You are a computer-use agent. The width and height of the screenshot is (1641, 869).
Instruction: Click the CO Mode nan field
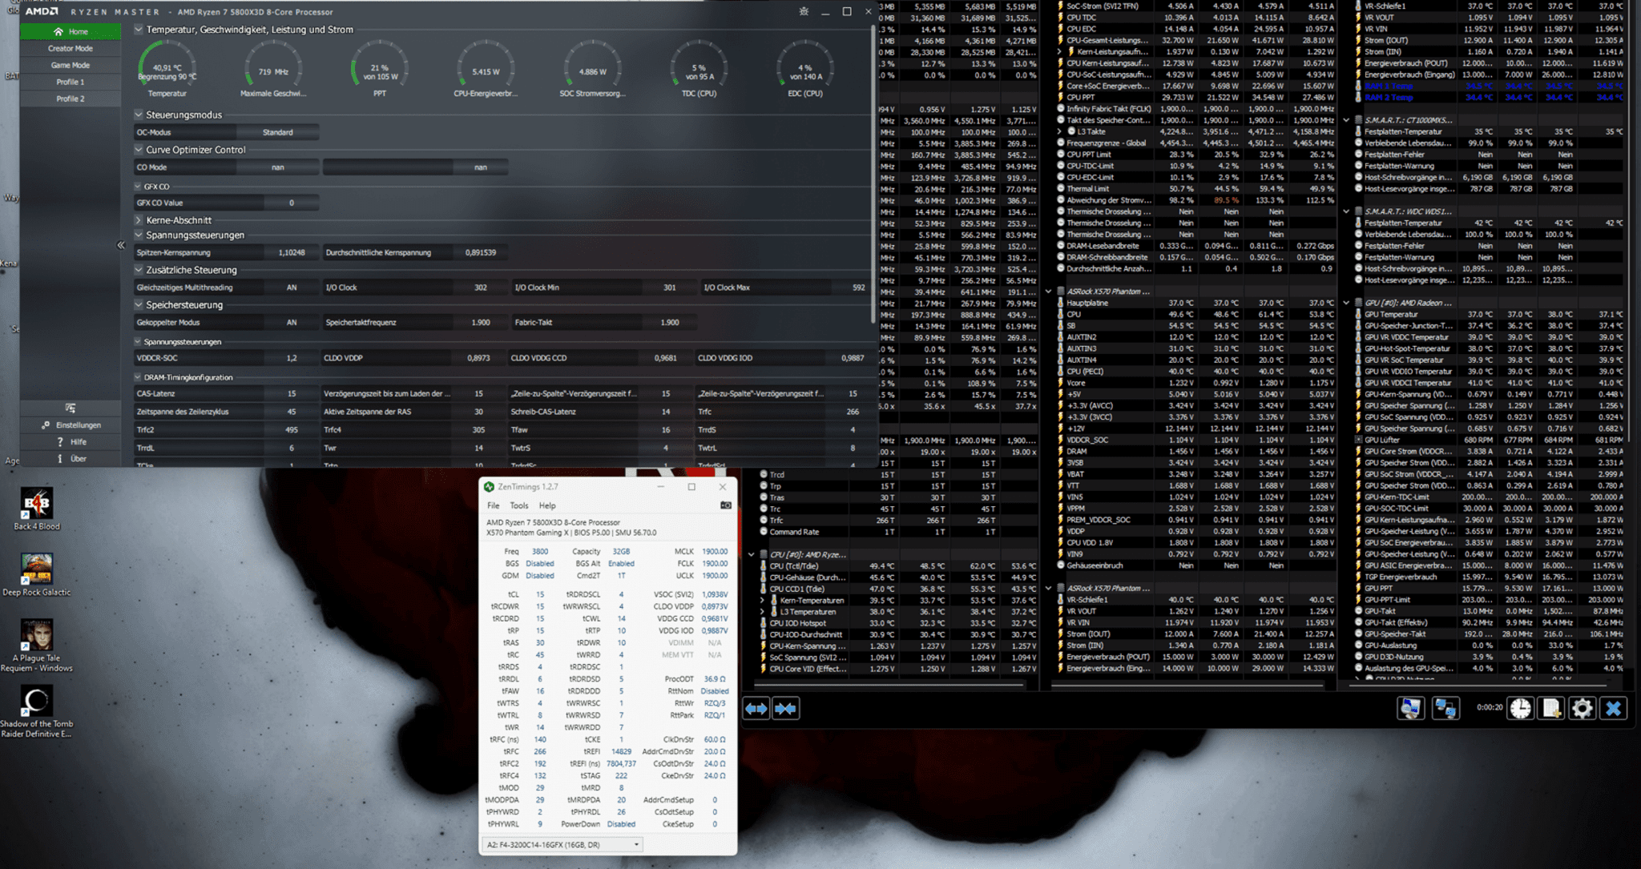click(x=278, y=167)
